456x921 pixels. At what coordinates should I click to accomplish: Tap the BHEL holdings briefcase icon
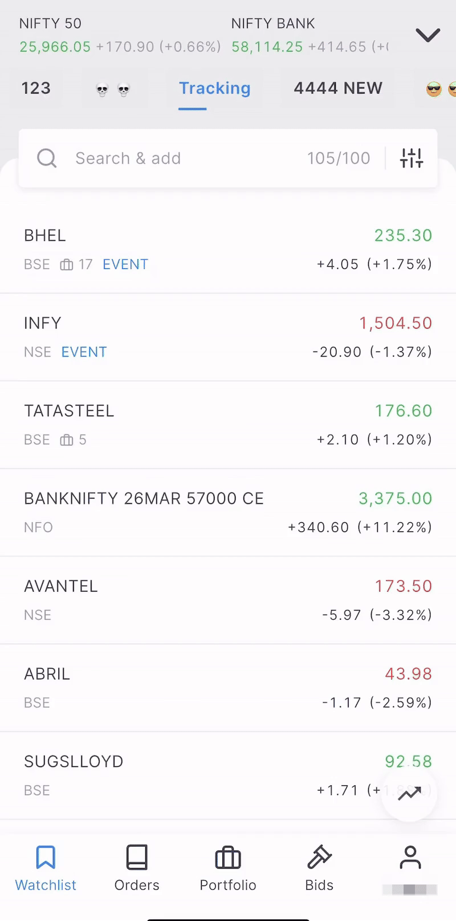coord(67,265)
